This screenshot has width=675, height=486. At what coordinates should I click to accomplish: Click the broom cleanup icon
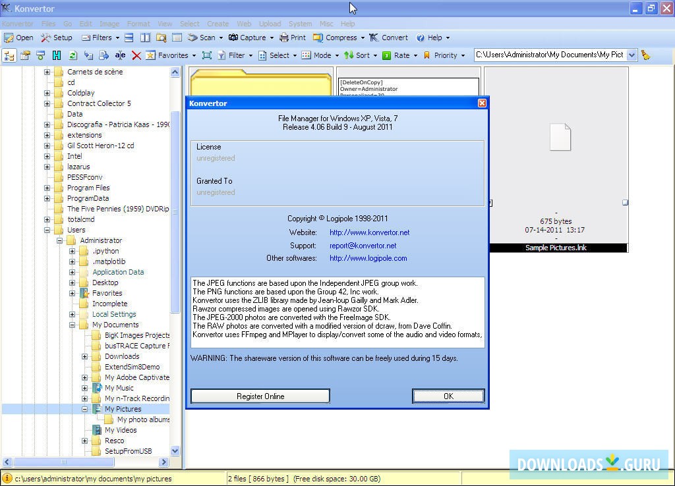click(646, 55)
